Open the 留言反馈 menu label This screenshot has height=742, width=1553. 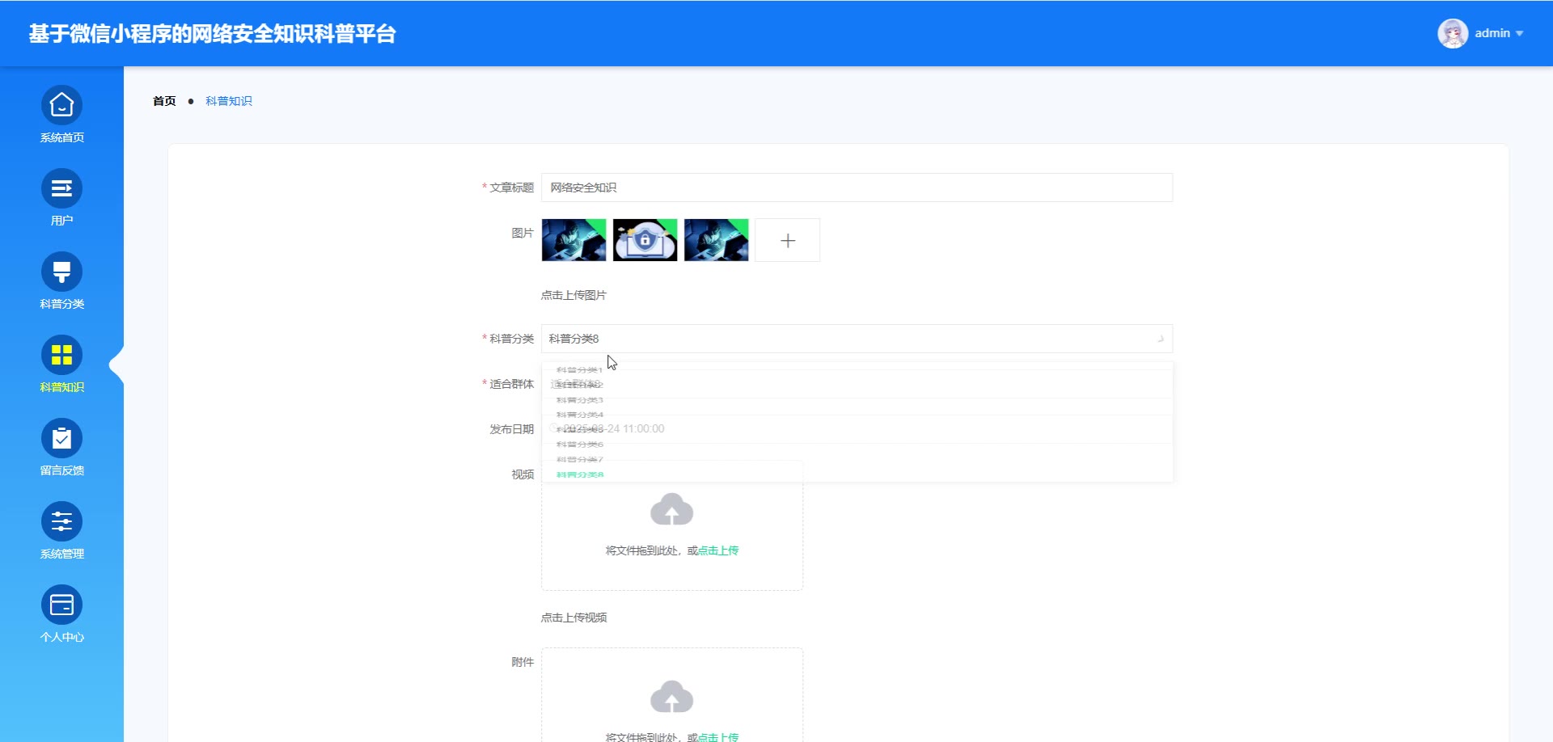(62, 470)
